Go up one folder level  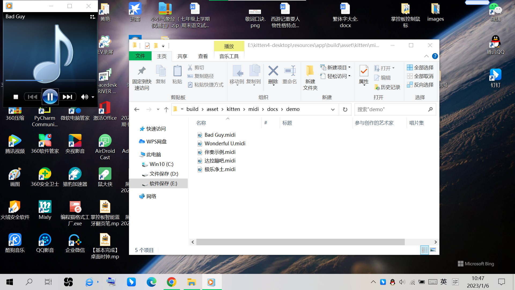tap(166, 109)
